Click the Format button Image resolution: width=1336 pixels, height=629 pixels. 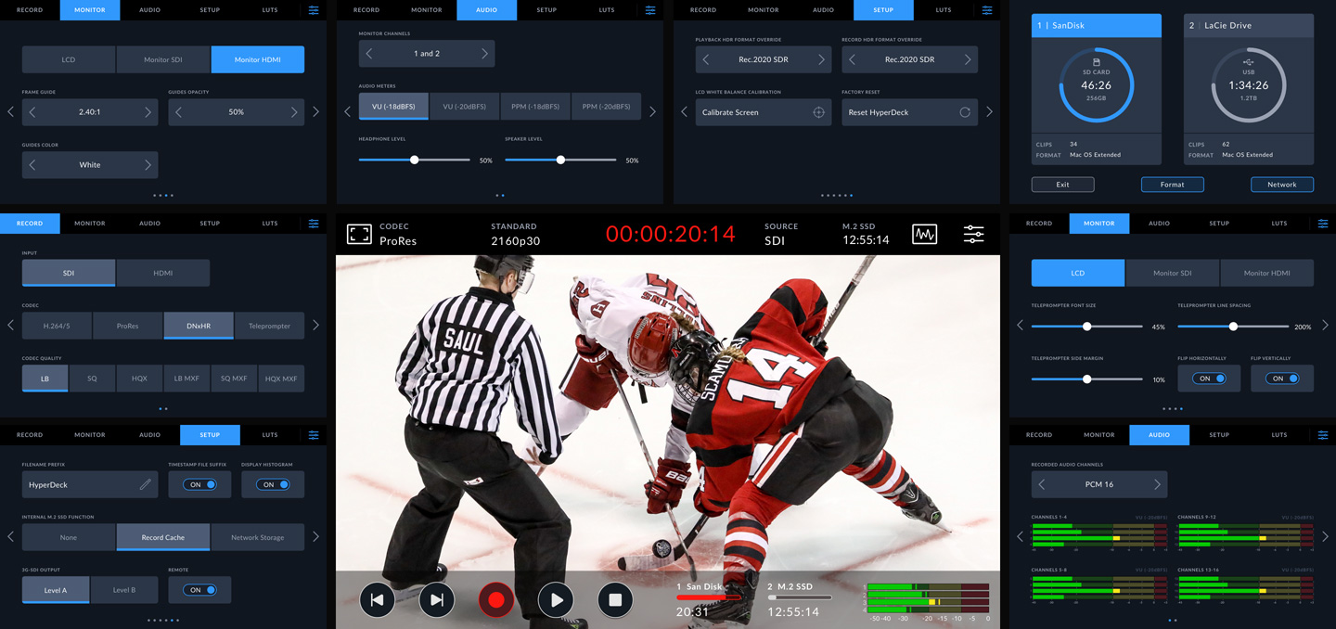coord(1172,185)
